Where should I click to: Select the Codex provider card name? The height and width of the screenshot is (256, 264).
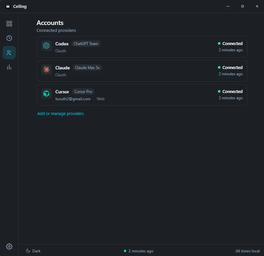click(62, 44)
